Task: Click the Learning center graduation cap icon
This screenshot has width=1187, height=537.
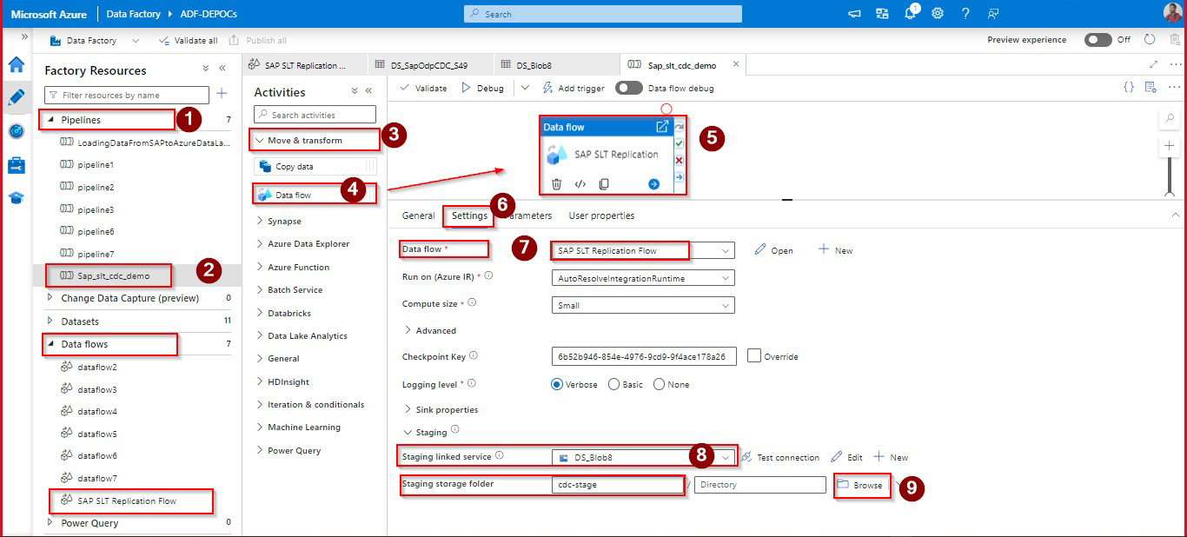Action: [x=16, y=198]
